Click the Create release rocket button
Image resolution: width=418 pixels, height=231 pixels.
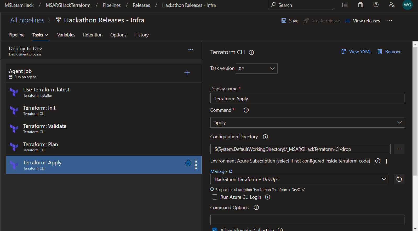322,21
